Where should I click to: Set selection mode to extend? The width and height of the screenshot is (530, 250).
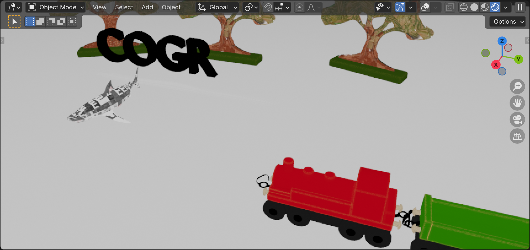40,22
